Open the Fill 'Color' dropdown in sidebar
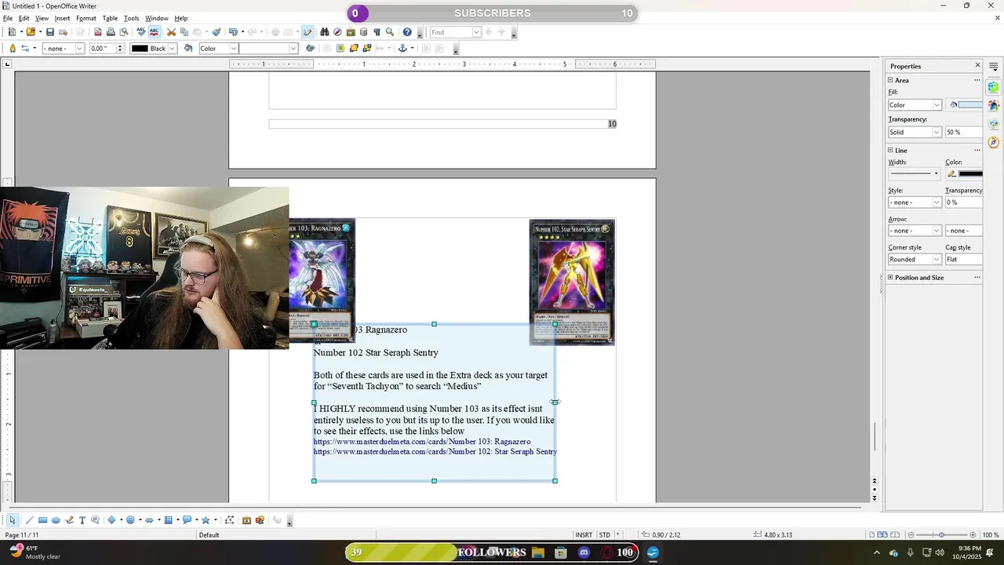Image resolution: width=1004 pixels, height=565 pixels. click(x=915, y=105)
